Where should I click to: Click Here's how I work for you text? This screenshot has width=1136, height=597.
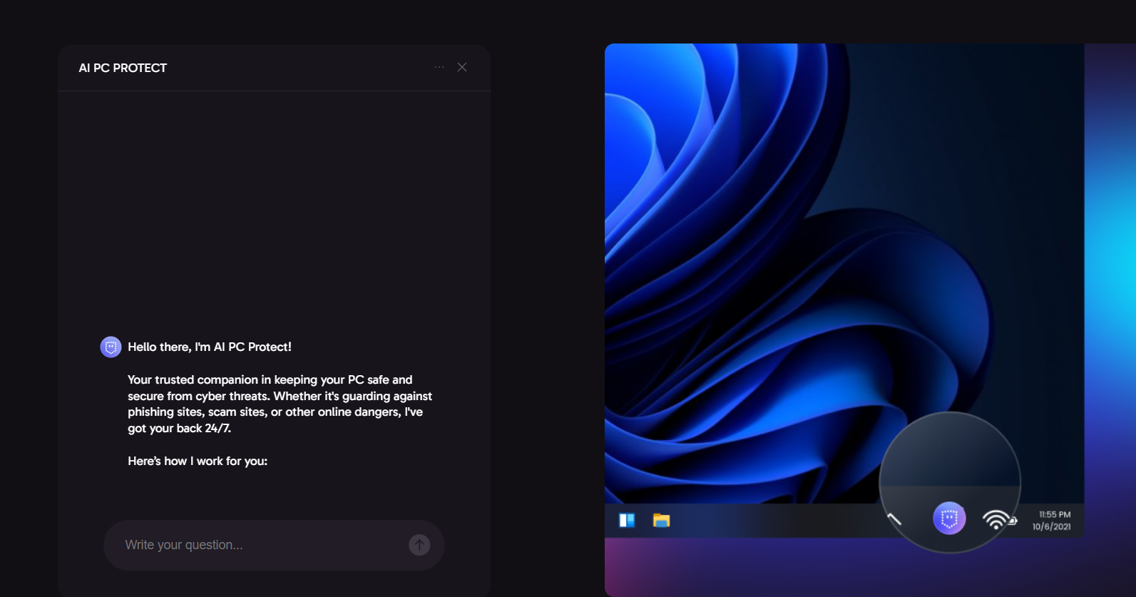pyautogui.click(x=198, y=461)
